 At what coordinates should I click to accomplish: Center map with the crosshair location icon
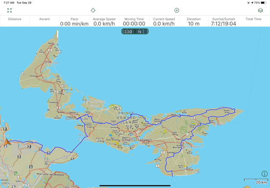click(93, 10)
